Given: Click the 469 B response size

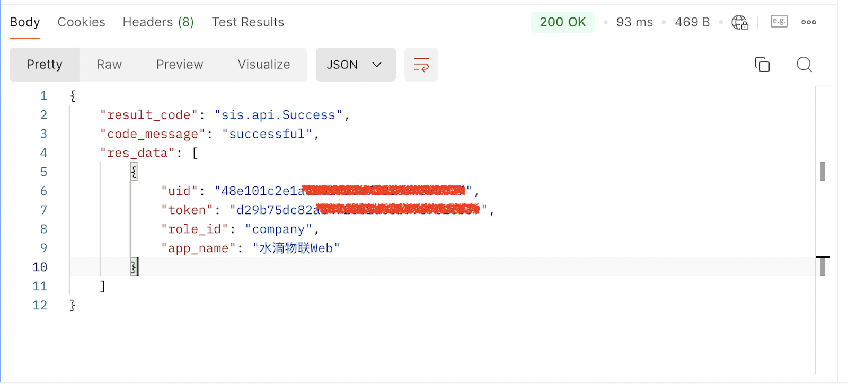Looking at the screenshot, I should click(692, 22).
